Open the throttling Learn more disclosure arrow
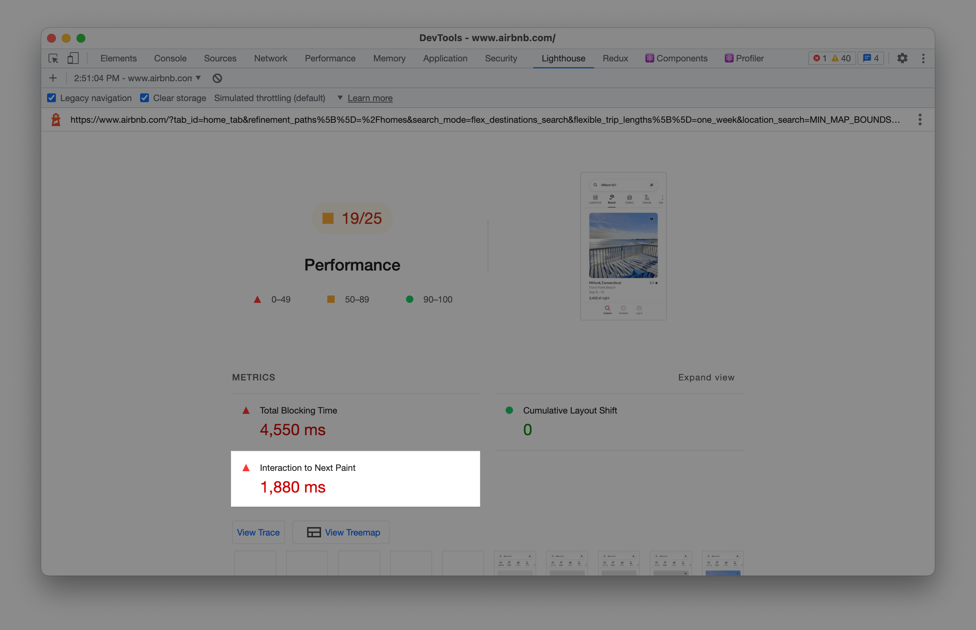 click(340, 98)
